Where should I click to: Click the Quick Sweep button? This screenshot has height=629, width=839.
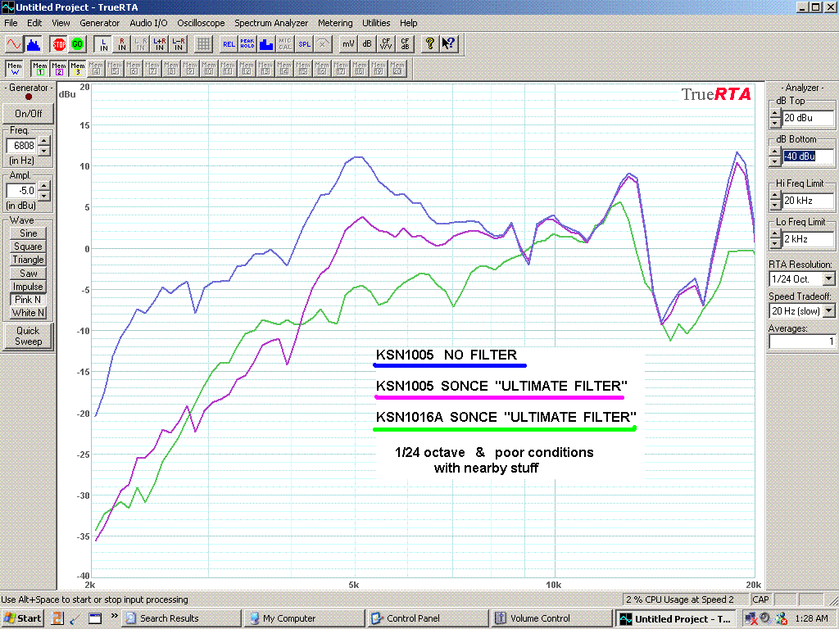pos(28,336)
